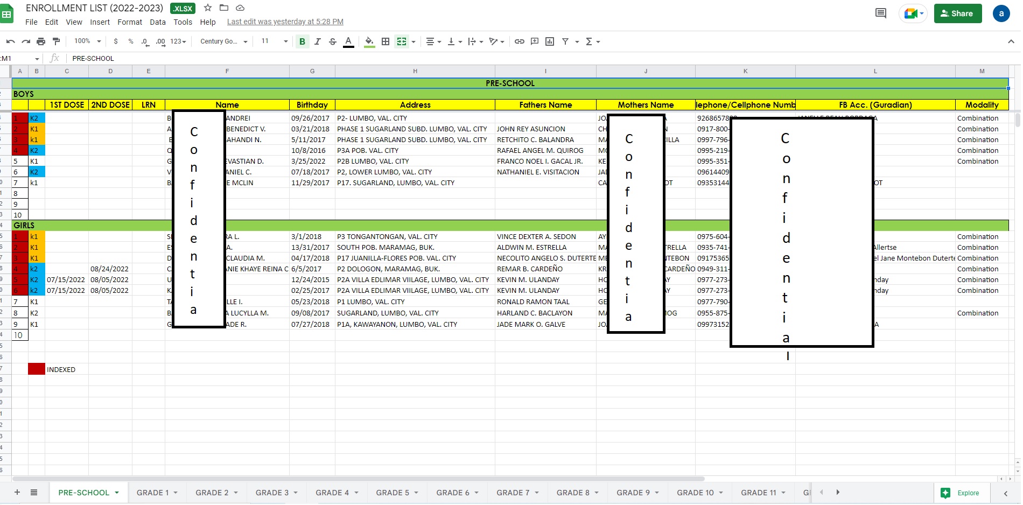The height and width of the screenshot is (505, 1023).
Task: Hide the menus with the collapse chevron
Action: (x=1011, y=41)
